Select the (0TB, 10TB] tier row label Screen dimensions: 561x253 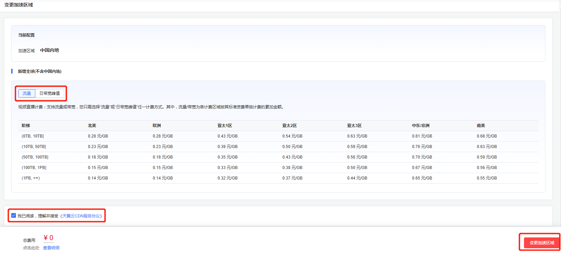coord(33,136)
